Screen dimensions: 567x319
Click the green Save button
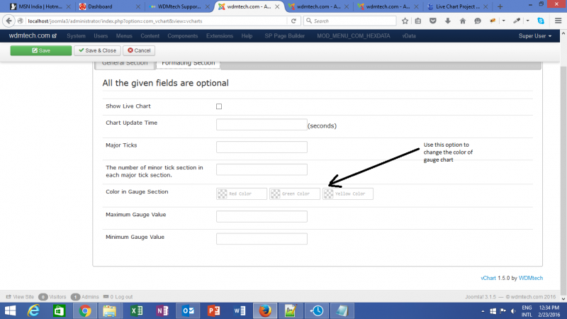coord(41,50)
